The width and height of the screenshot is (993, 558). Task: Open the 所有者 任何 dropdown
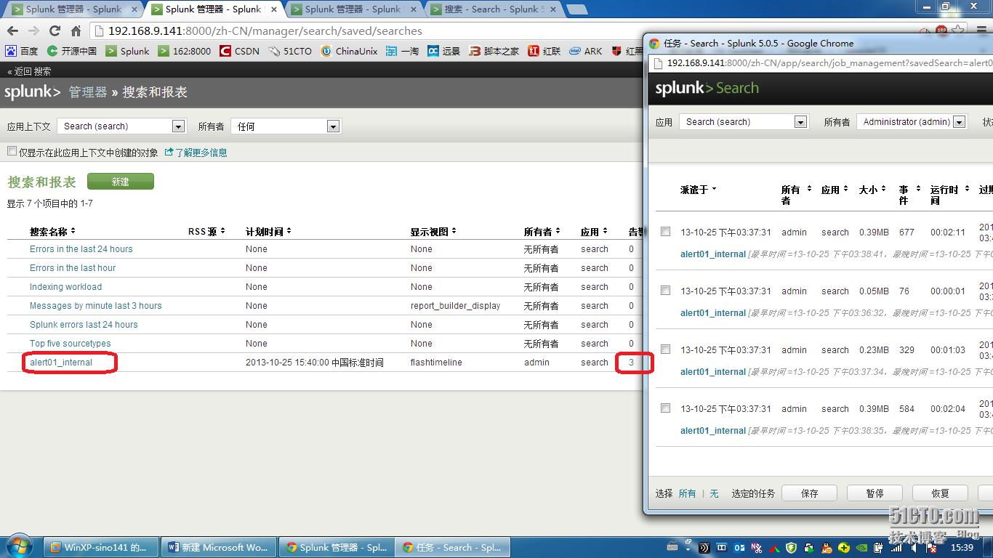coord(286,126)
